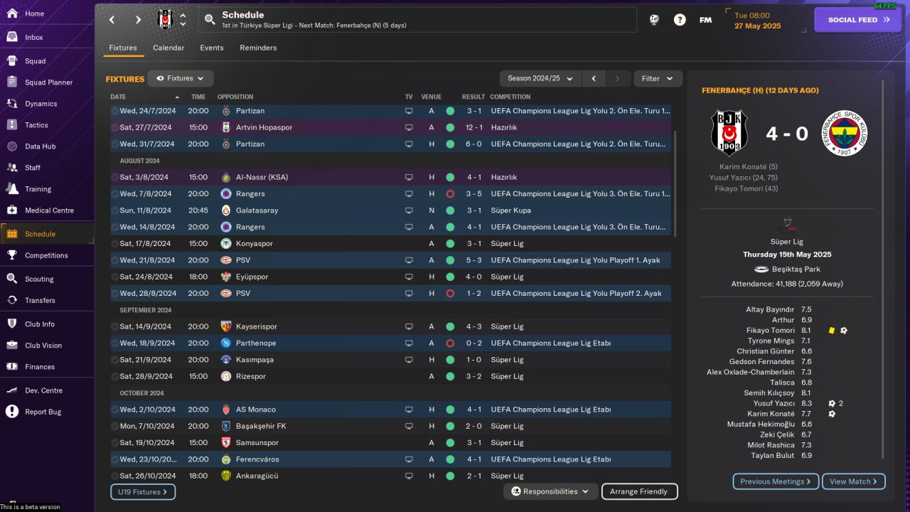
Task: Open the Squad Planner clipboard icon
Action: click(x=11, y=82)
